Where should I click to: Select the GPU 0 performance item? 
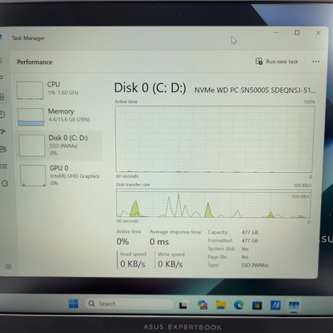coord(60,175)
